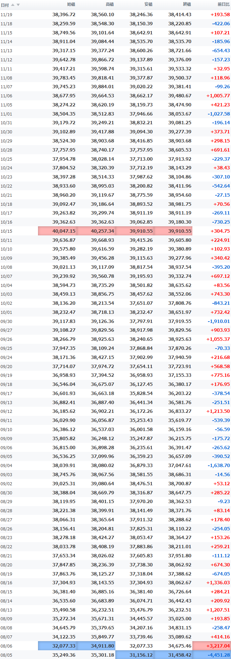Image resolution: width=231 pixels, height=659 pixels.
Task: Click the -1,910.01 change on 09/30
Action: pos(219,321)
